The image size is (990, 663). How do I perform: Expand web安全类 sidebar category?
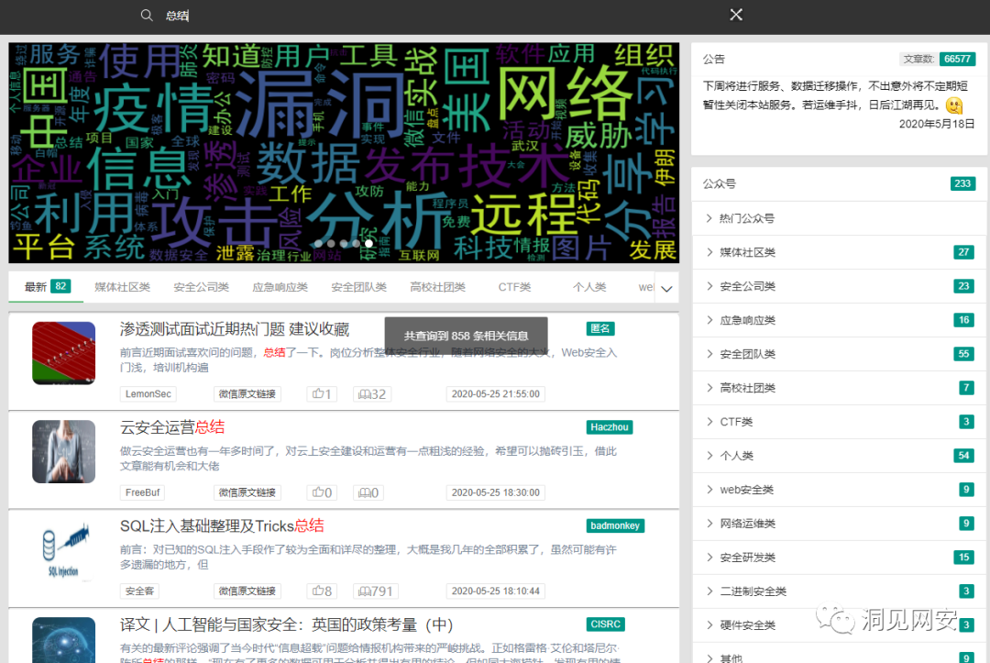839,490
